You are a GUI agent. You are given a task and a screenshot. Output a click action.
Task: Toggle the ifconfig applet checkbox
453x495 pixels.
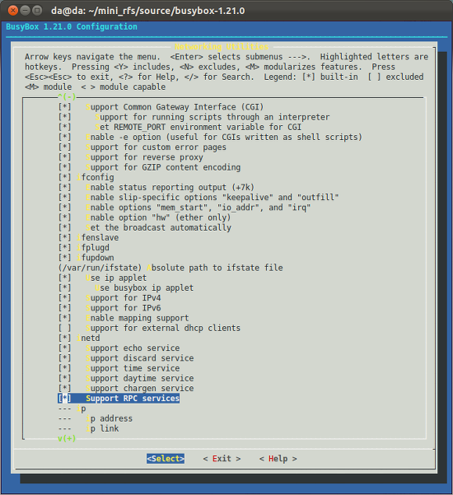coord(65,177)
